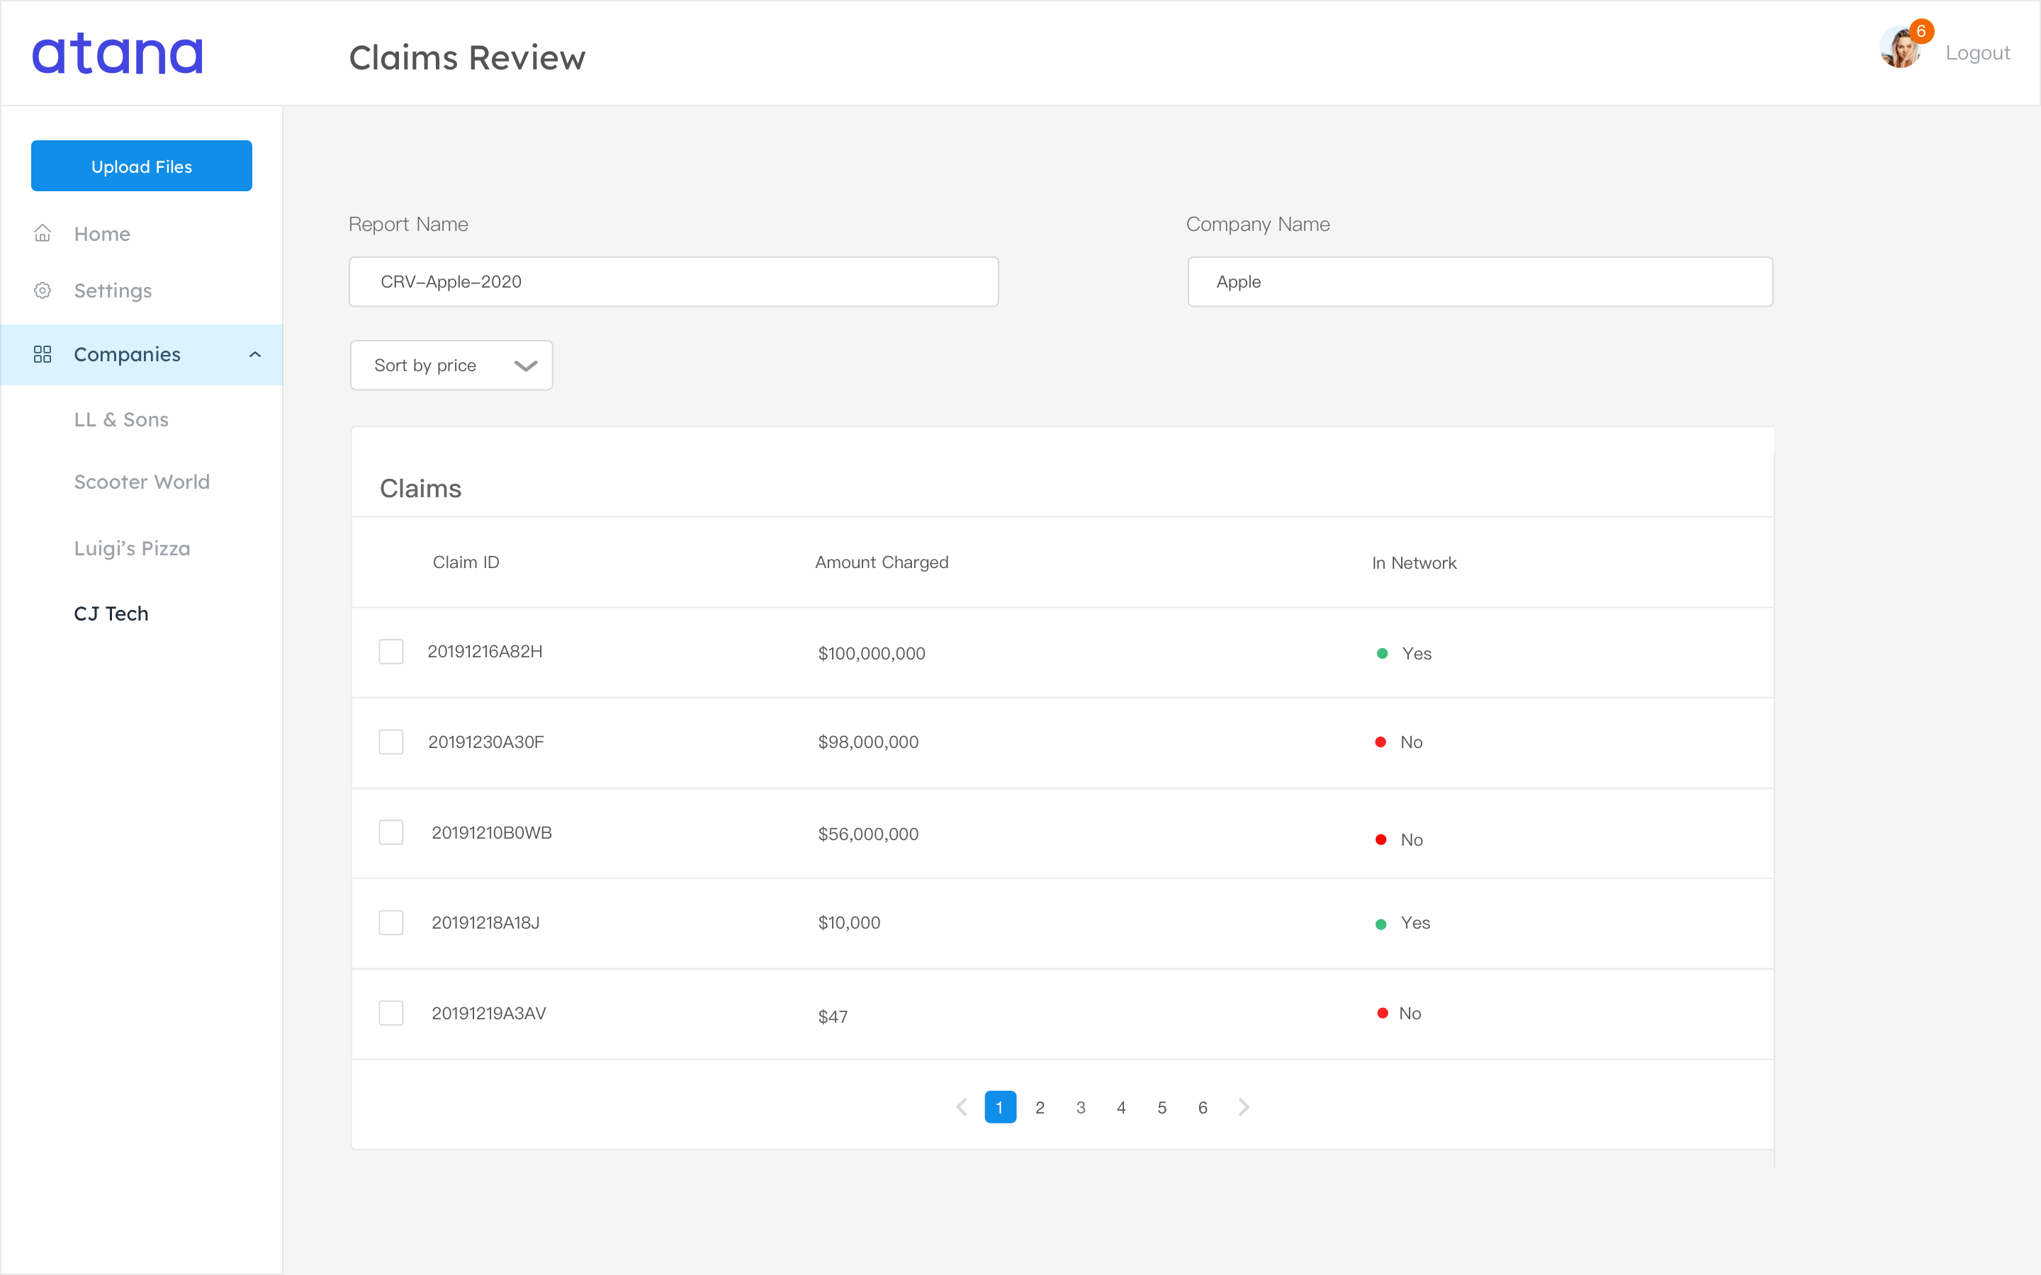Select checkbox for claim 20191230A30F
Image resolution: width=2041 pixels, height=1275 pixels.
click(390, 742)
